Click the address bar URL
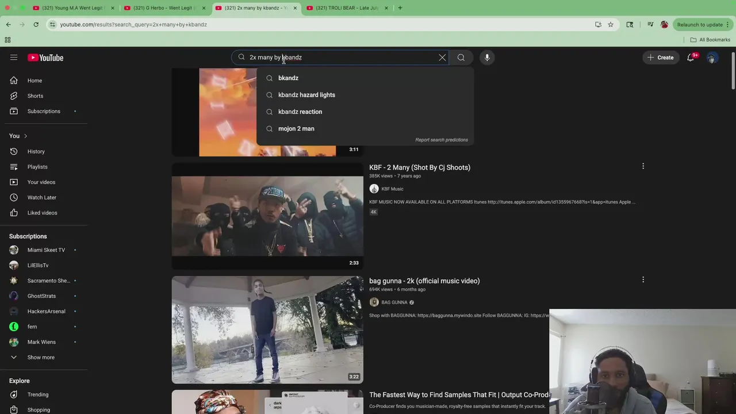The image size is (736, 414). pyautogui.click(x=133, y=25)
